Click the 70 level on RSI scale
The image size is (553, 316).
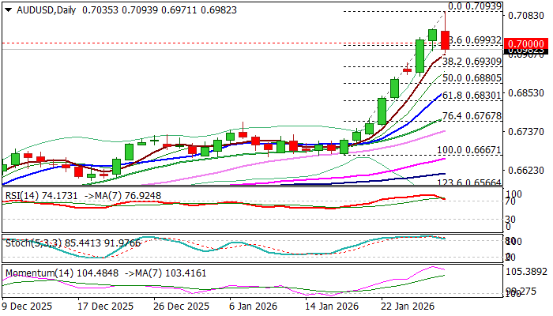coord(510,201)
